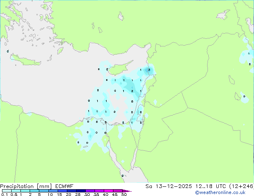
Task: Choose the 40–45 mm magenta legend swatch
Action: click(109, 191)
